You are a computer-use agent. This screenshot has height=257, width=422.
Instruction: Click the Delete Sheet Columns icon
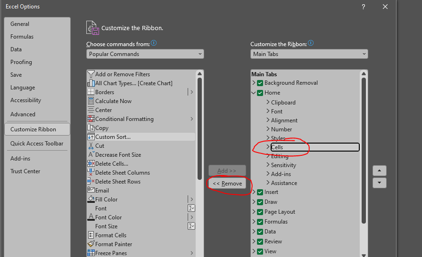[x=91, y=172]
